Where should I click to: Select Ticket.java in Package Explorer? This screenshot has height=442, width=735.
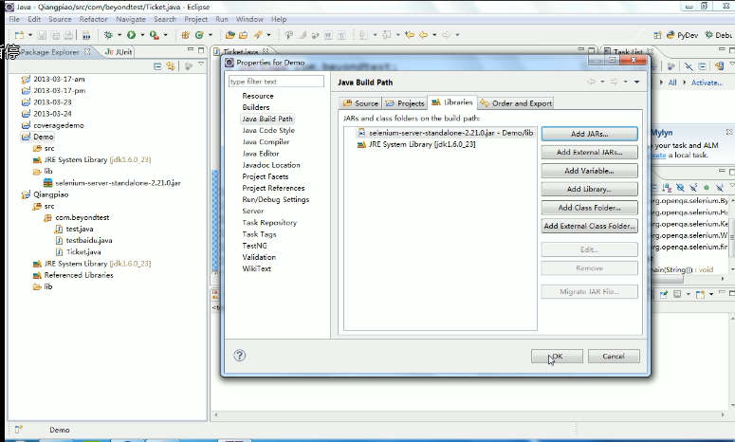pos(83,252)
